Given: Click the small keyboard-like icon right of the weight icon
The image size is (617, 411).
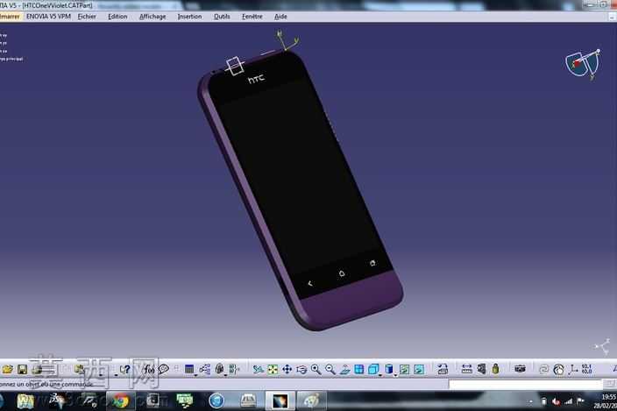Looking at the screenshot, I should pyautogui.click(x=520, y=369).
